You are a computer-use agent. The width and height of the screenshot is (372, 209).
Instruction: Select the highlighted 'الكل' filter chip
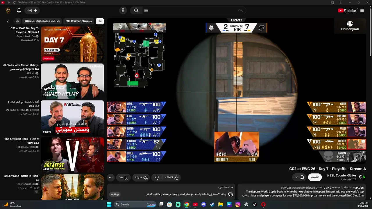100,21
